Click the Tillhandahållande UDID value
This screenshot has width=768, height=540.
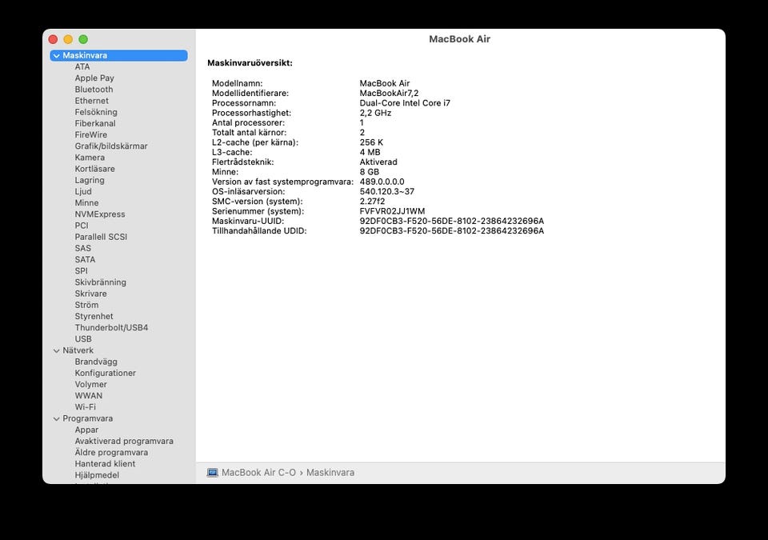[x=451, y=230]
